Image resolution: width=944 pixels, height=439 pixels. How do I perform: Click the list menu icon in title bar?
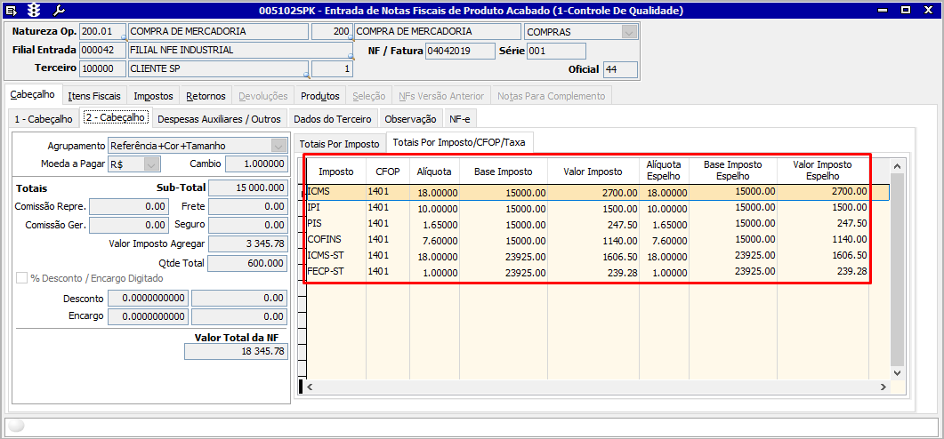pos(12,10)
